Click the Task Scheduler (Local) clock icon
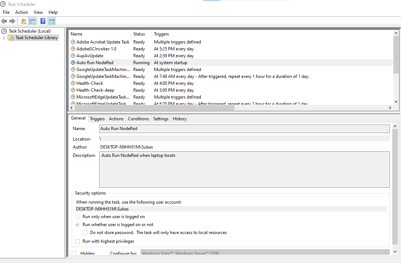 click(4, 31)
